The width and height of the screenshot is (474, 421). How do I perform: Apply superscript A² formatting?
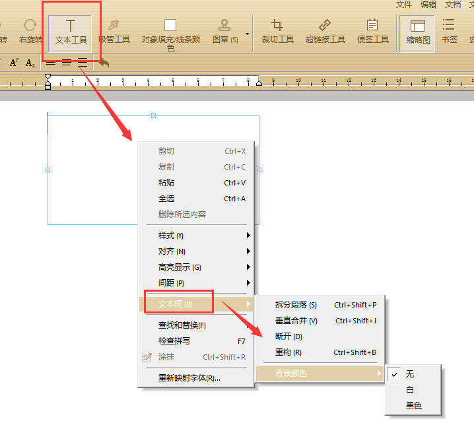[x=14, y=63]
